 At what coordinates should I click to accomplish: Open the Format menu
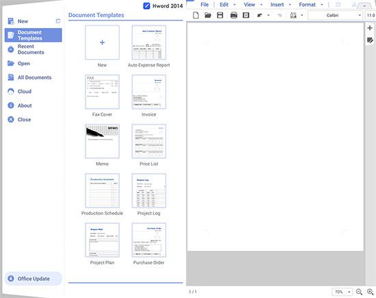coord(307,5)
